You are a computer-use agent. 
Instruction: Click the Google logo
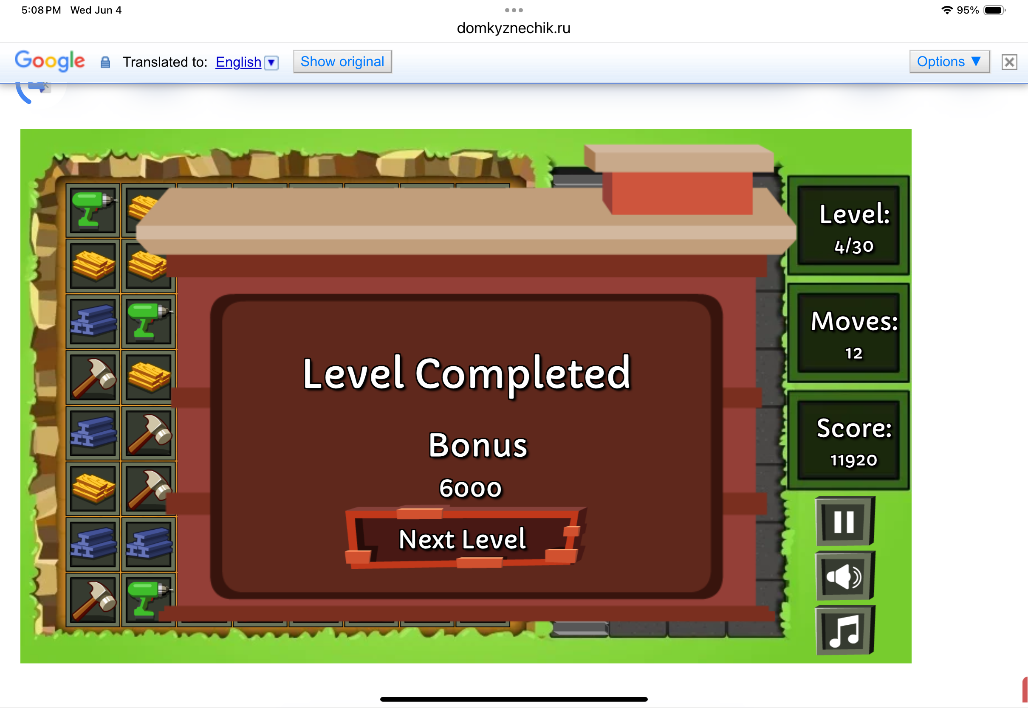[x=49, y=61]
